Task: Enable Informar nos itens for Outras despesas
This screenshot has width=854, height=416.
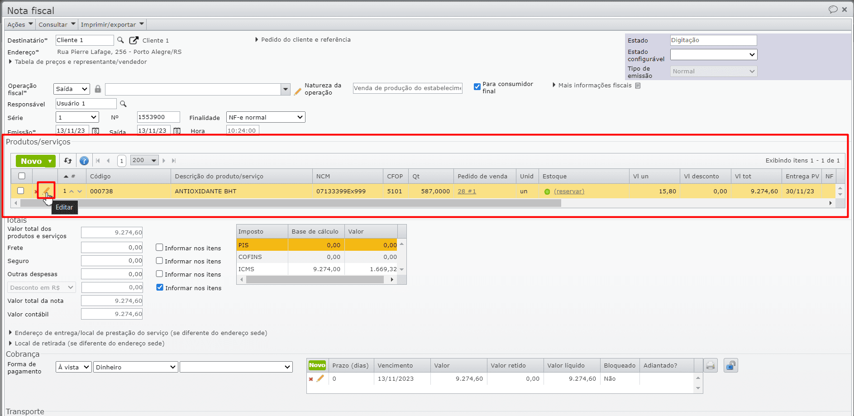Action: click(159, 273)
